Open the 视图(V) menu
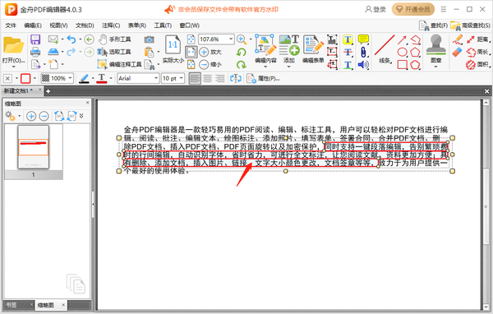The height and width of the screenshot is (314, 493). pos(58,25)
